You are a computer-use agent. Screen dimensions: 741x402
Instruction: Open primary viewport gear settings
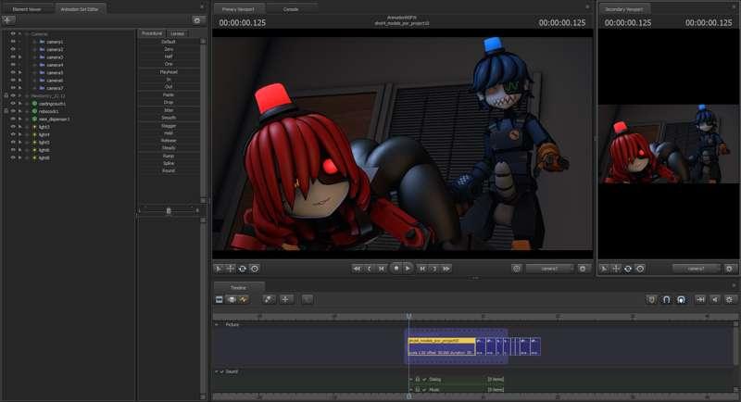tap(583, 269)
